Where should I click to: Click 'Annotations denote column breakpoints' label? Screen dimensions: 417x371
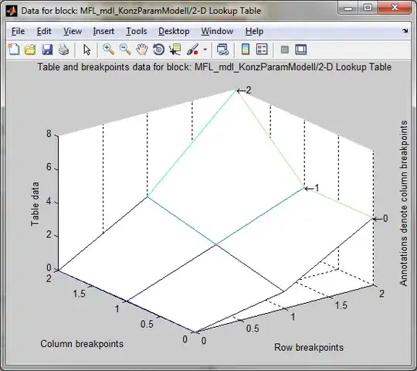[403, 203]
